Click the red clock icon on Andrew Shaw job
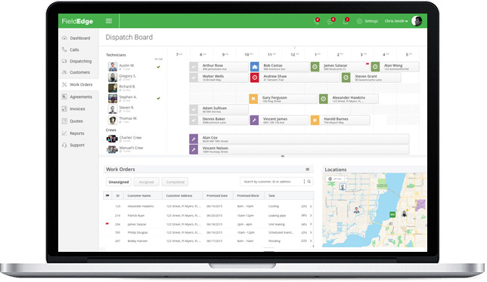 coord(254,78)
